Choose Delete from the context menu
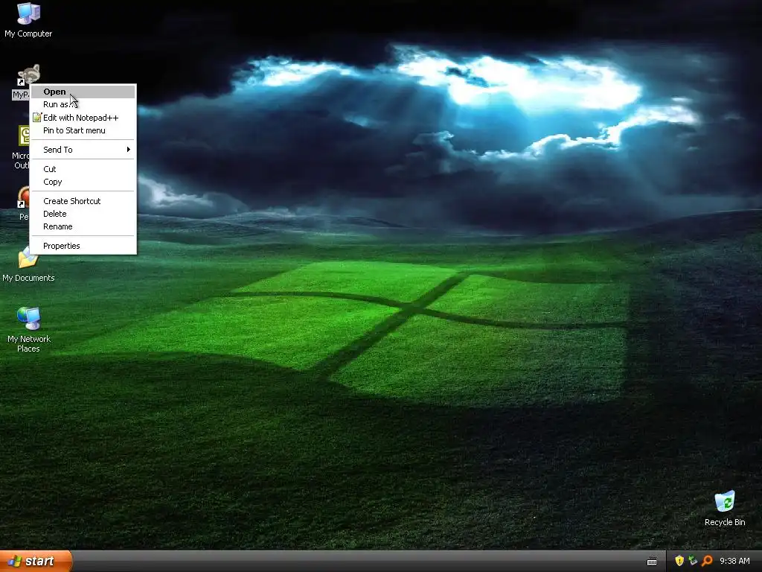The height and width of the screenshot is (572, 762). pyautogui.click(x=83, y=214)
